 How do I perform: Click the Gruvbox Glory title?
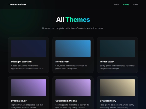[x=108, y=101]
